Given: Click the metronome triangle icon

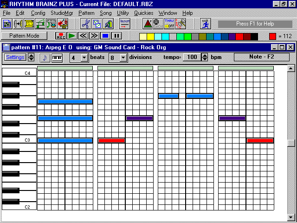Looking at the screenshot, I should (x=147, y=23).
